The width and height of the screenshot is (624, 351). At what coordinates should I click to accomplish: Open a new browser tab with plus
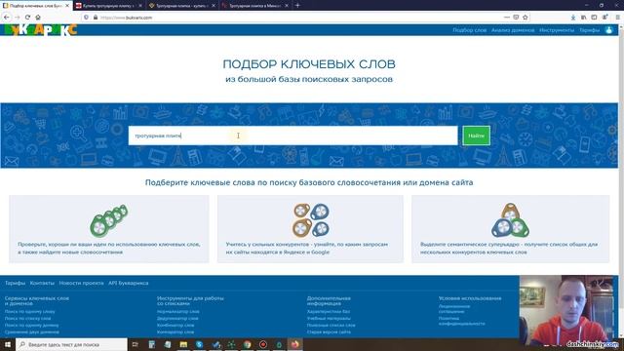coord(297,6)
